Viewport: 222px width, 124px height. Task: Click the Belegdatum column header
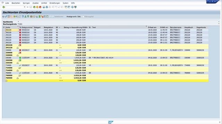(x=49, y=28)
